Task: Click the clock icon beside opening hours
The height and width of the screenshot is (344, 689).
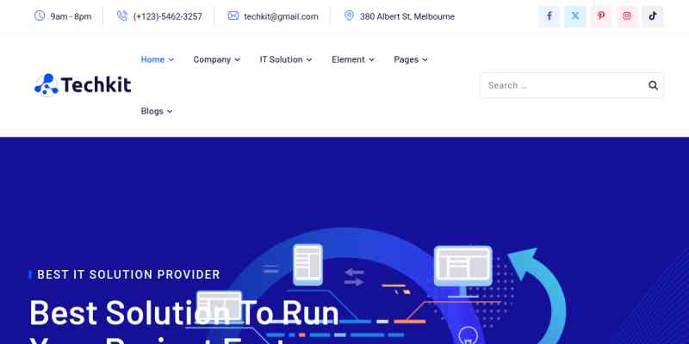Action: (x=40, y=16)
